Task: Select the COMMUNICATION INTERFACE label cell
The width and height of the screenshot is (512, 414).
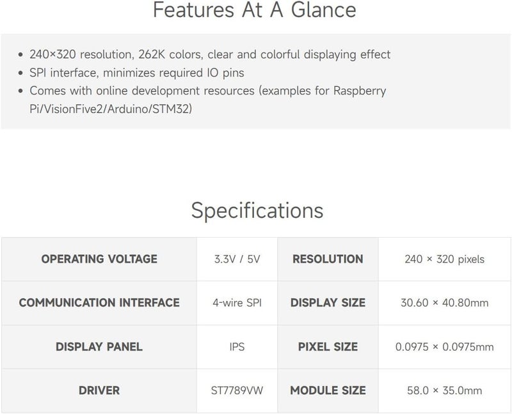Action: tap(99, 303)
